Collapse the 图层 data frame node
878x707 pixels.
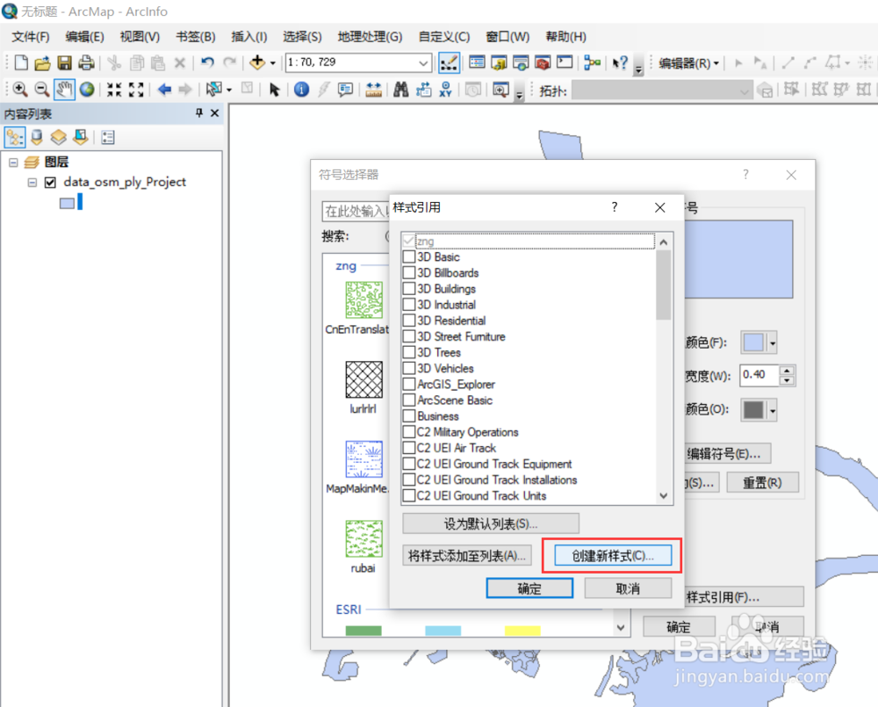(13, 162)
